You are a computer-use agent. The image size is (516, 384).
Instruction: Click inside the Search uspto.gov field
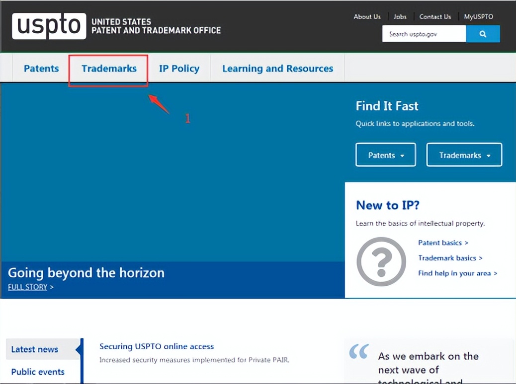[424, 34]
